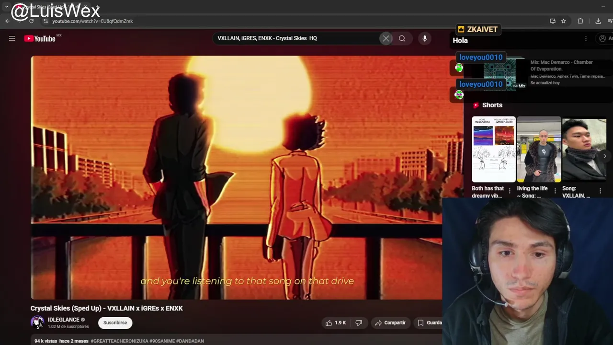The image size is (613, 345).
Task: Reload the page with the refresh icon
Action: [x=32, y=21]
